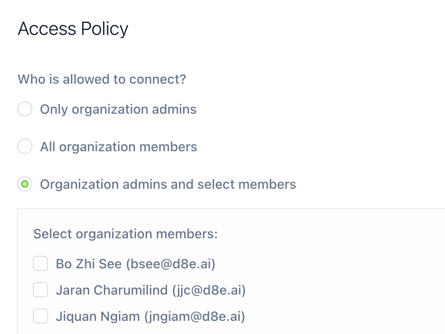This screenshot has height=334, width=445.
Task: Click the "Select organization members:" caption
Action: tap(125, 234)
